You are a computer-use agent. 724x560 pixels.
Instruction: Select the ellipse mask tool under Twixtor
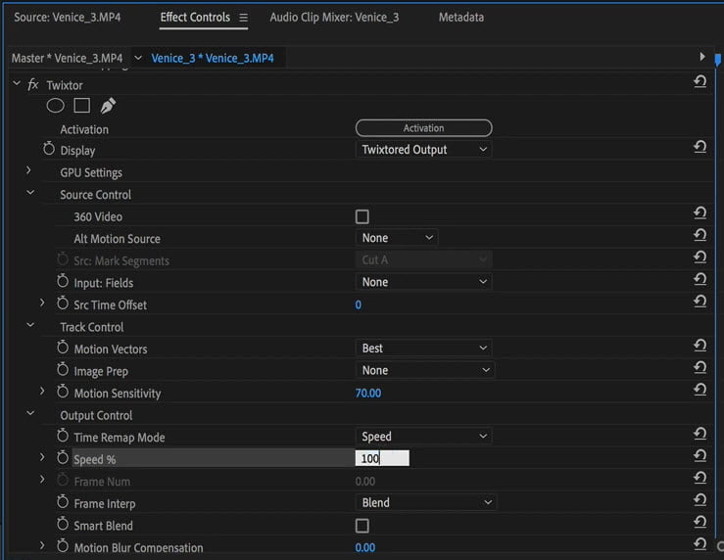pyautogui.click(x=56, y=106)
